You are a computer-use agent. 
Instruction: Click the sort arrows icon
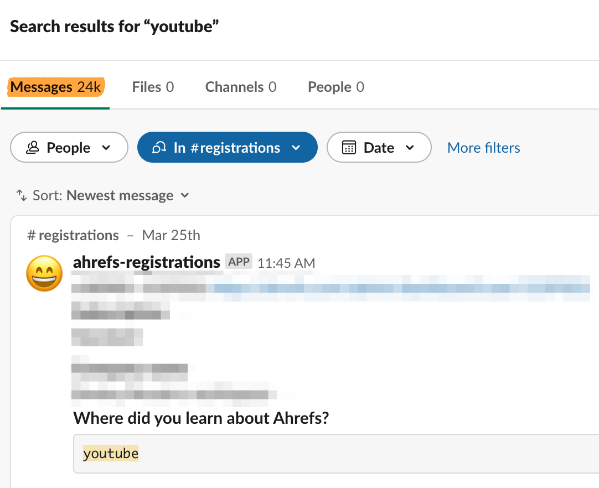tap(22, 195)
